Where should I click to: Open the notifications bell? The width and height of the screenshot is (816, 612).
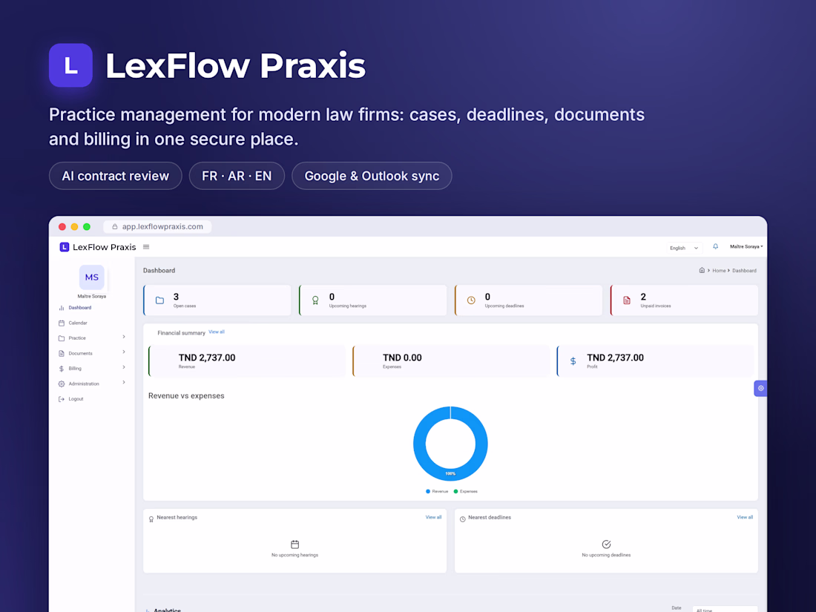click(x=716, y=247)
